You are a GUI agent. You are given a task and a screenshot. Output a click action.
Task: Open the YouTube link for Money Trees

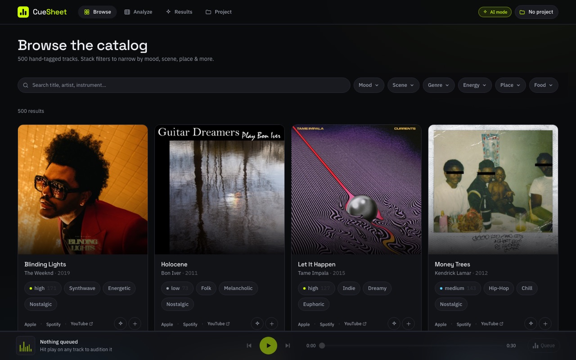click(x=492, y=324)
